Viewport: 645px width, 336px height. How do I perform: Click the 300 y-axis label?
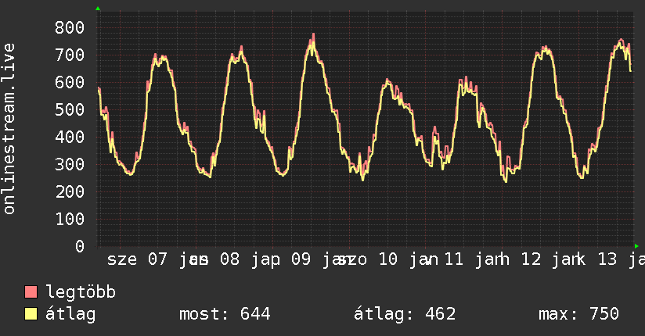(x=70, y=164)
